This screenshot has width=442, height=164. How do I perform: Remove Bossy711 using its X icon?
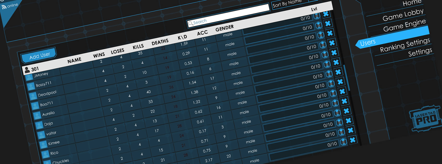[328, 23]
